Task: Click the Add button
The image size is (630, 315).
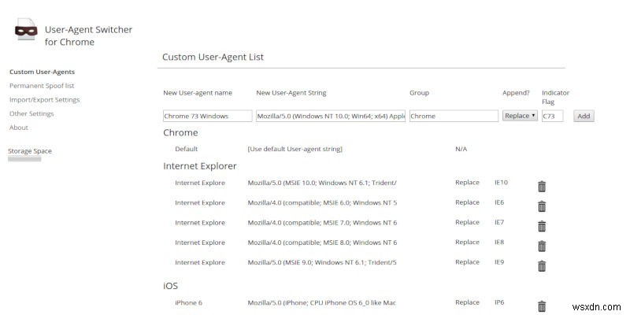Action: [x=584, y=116]
